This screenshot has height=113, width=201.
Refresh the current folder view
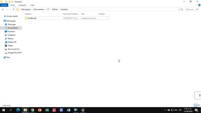pyautogui.click(x=182, y=9)
